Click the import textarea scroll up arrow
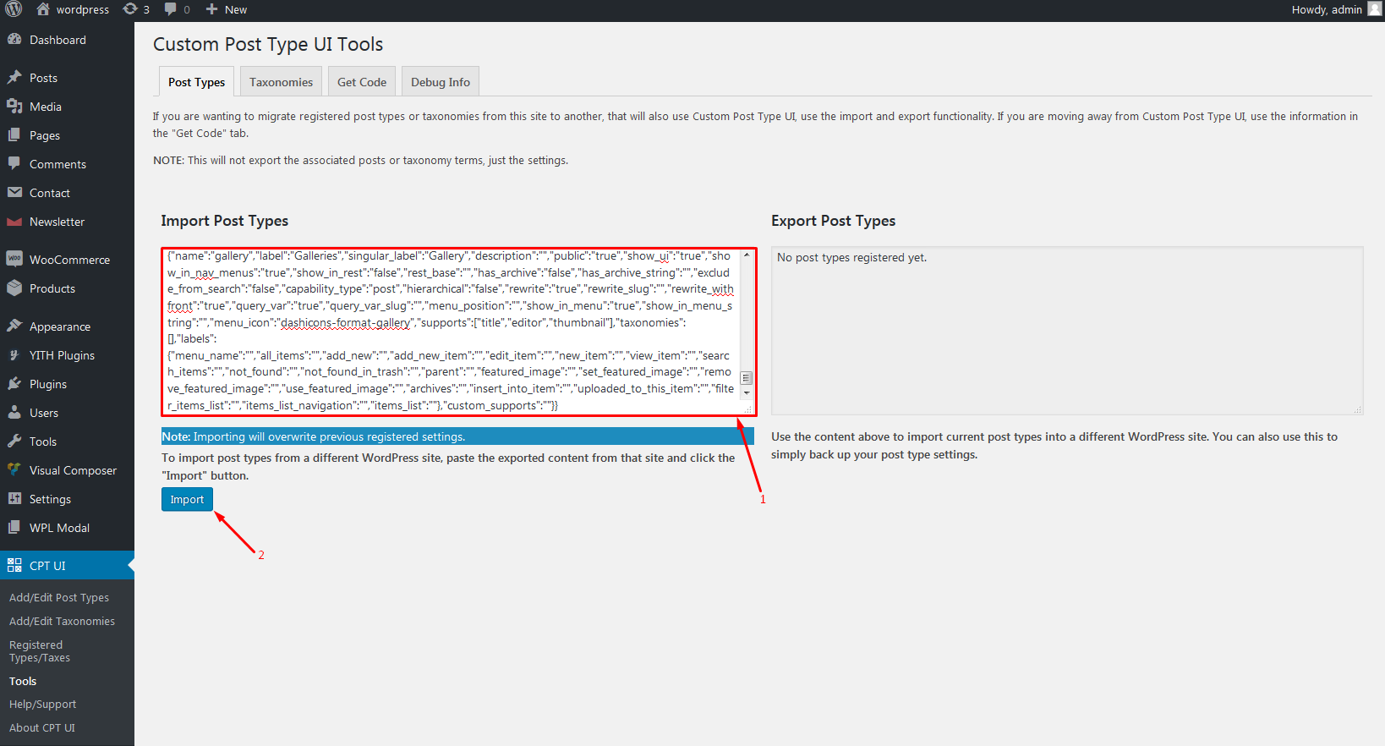The width and height of the screenshot is (1385, 746). pyautogui.click(x=746, y=255)
